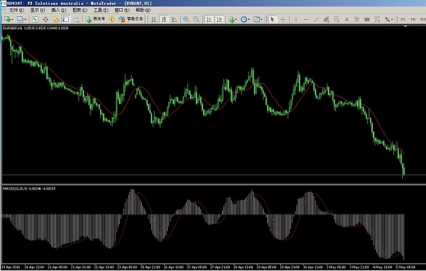The image size is (426, 271).
Task: Switch chart to bar chart mode
Action: [154, 19]
